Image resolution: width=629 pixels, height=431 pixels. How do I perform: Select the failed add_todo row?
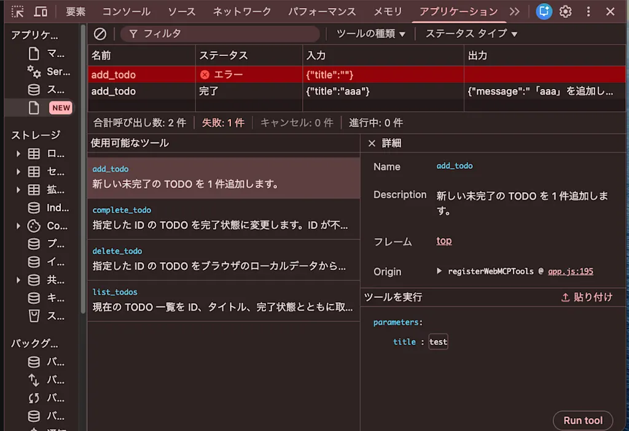pyautogui.click(x=357, y=74)
